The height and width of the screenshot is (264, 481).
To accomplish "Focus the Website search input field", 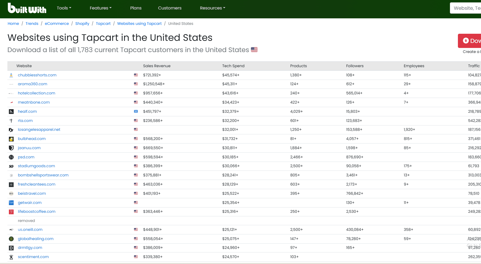I will point(466,8).
